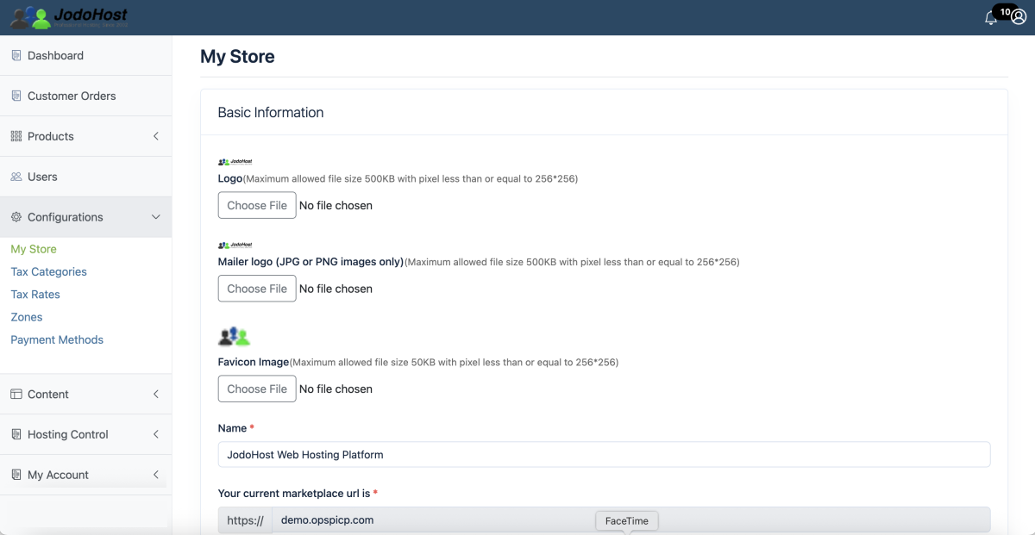Choose a file for the Logo
1035x535 pixels.
point(257,205)
